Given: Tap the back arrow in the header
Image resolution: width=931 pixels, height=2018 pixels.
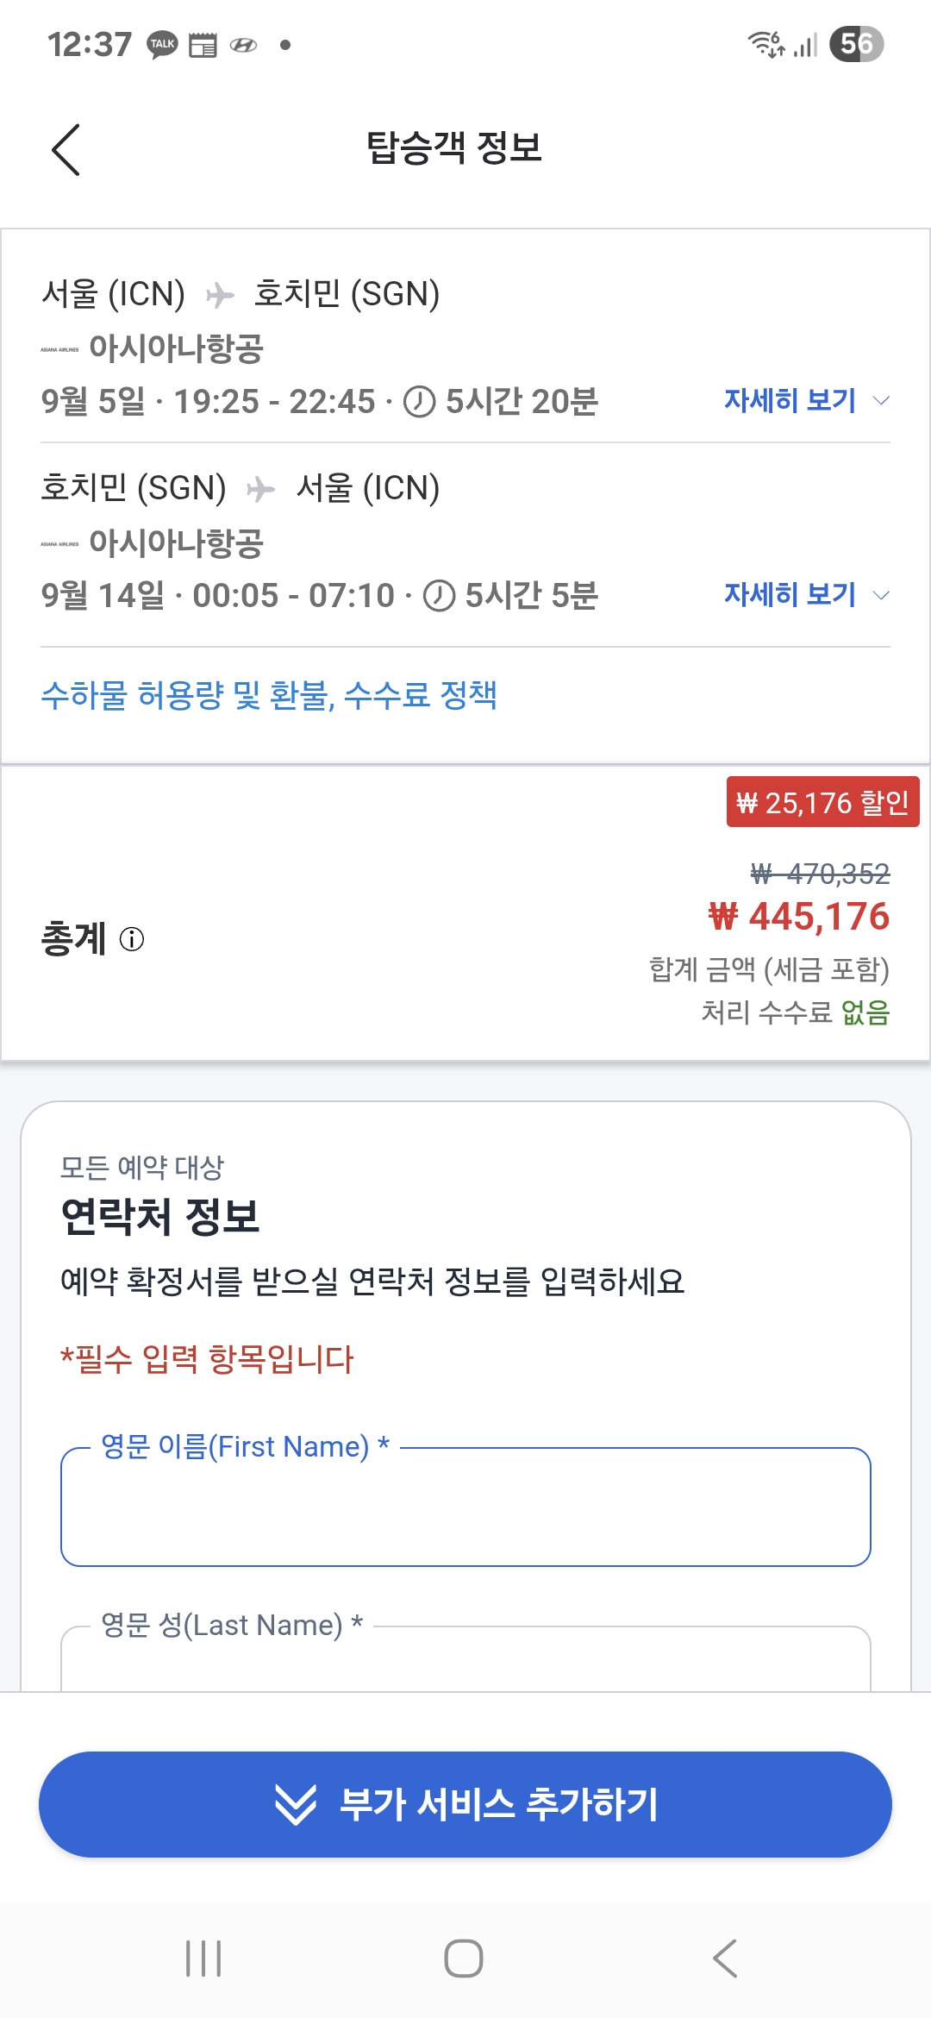Looking at the screenshot, I should (66, 149).
